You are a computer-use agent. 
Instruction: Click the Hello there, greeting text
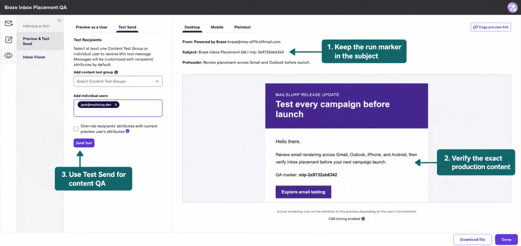tap(288, 142)
